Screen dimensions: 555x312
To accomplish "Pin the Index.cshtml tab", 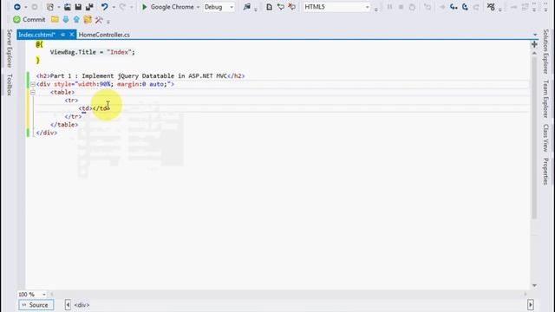I will point(62,35).
